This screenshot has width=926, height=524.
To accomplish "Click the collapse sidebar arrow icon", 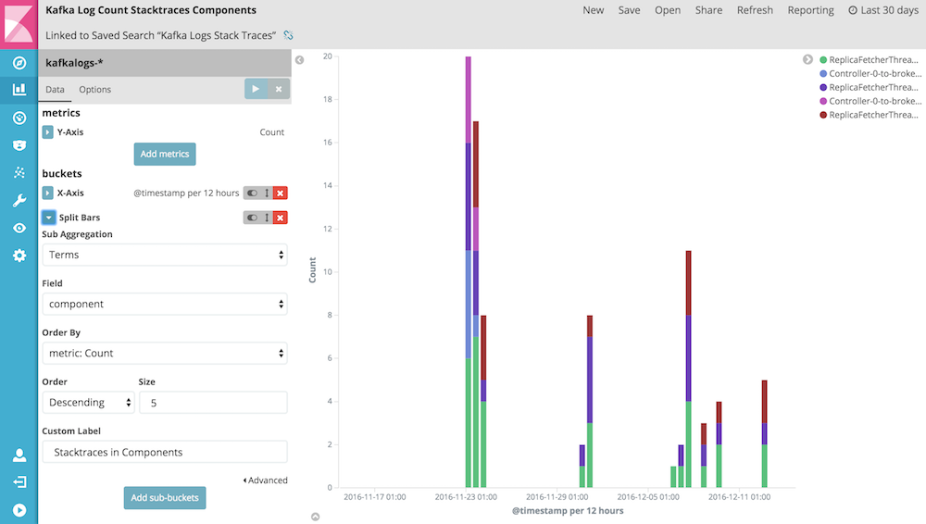I will click(x=19, y=510).
